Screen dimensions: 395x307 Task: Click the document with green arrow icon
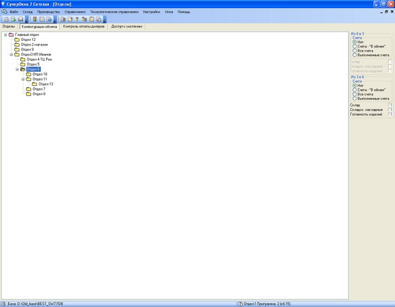click(x=13, y=19)
